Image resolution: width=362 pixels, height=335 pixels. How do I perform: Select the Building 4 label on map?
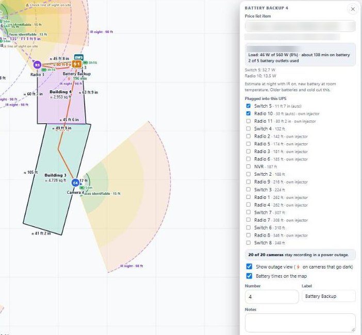[60, 92]
